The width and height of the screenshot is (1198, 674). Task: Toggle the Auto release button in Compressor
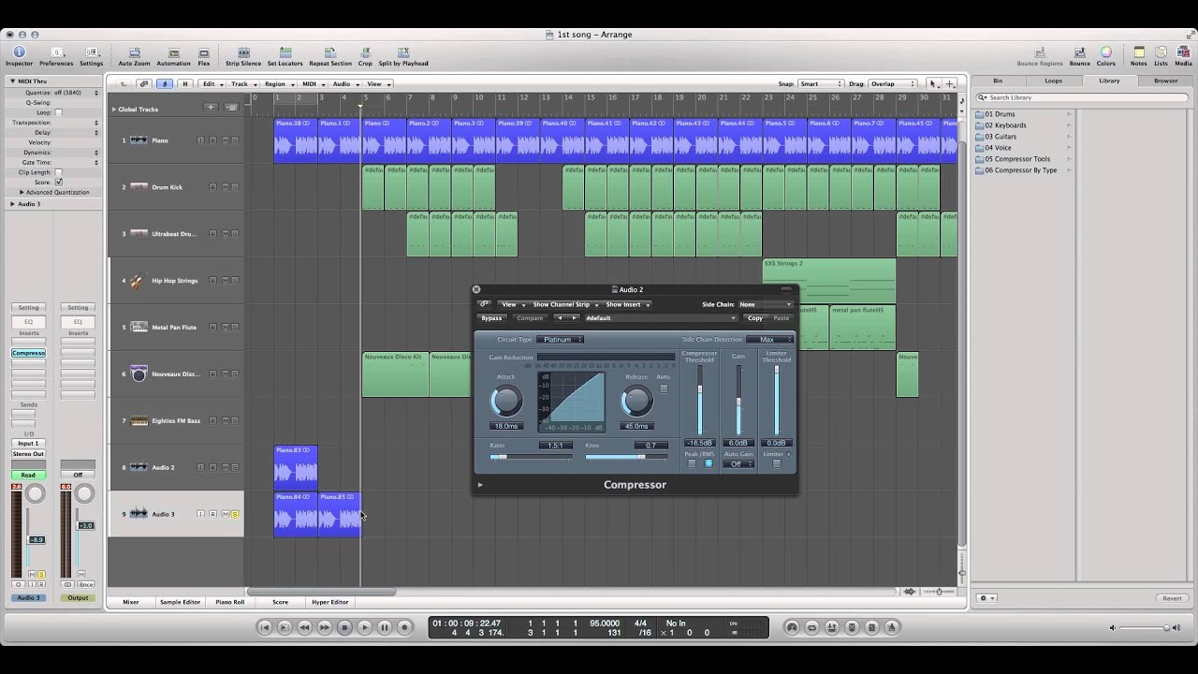664,388
